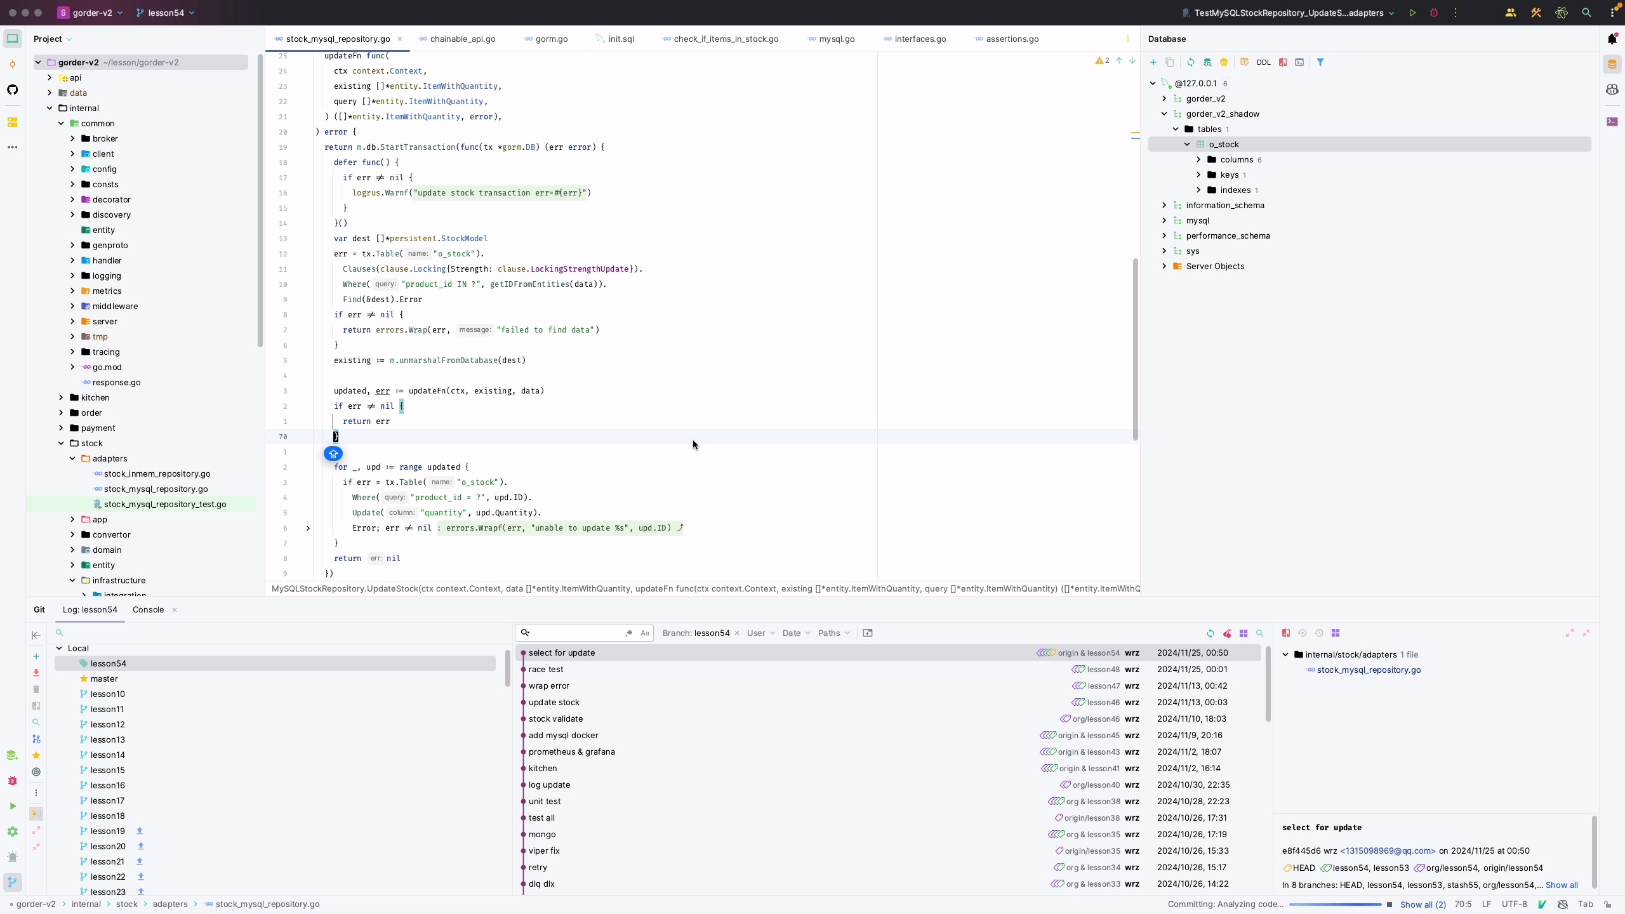
Task: Click the 'Show all' link in commit details
Action: pos(1562,885)
